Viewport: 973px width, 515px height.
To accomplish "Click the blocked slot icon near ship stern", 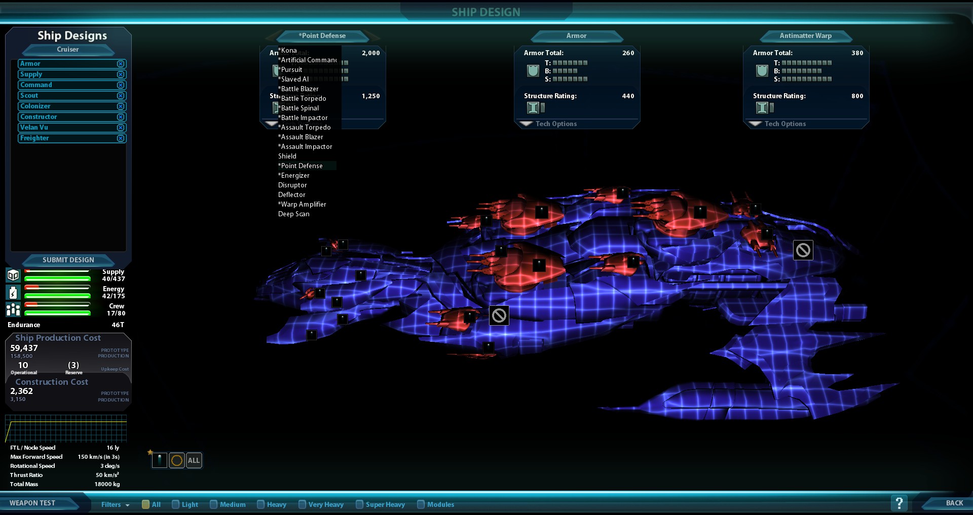I will pos(803,250).
